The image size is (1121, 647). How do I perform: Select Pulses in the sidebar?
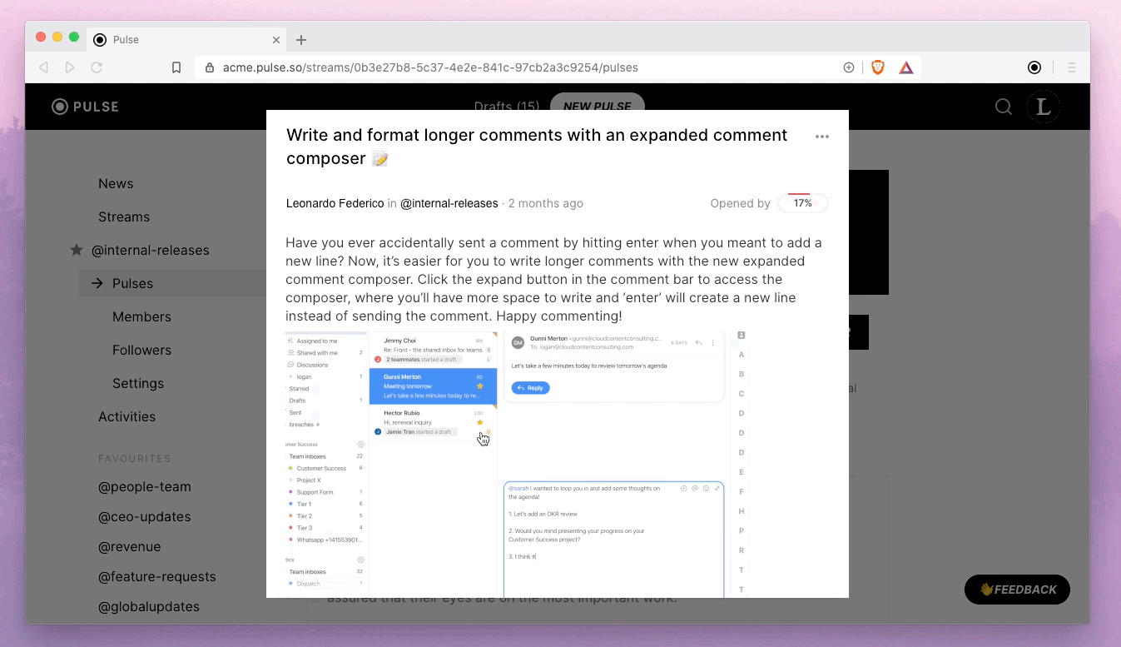[x=132, y=283]
